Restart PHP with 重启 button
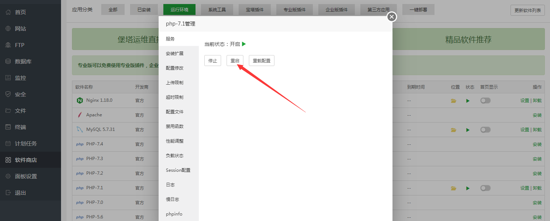This screenshot has height=221, width=550. (x=235, y=61)
